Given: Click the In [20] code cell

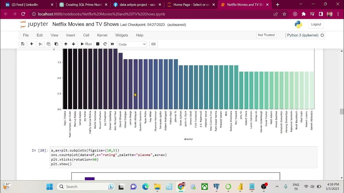Looking at the screenshot, I should tap(184, 157).
